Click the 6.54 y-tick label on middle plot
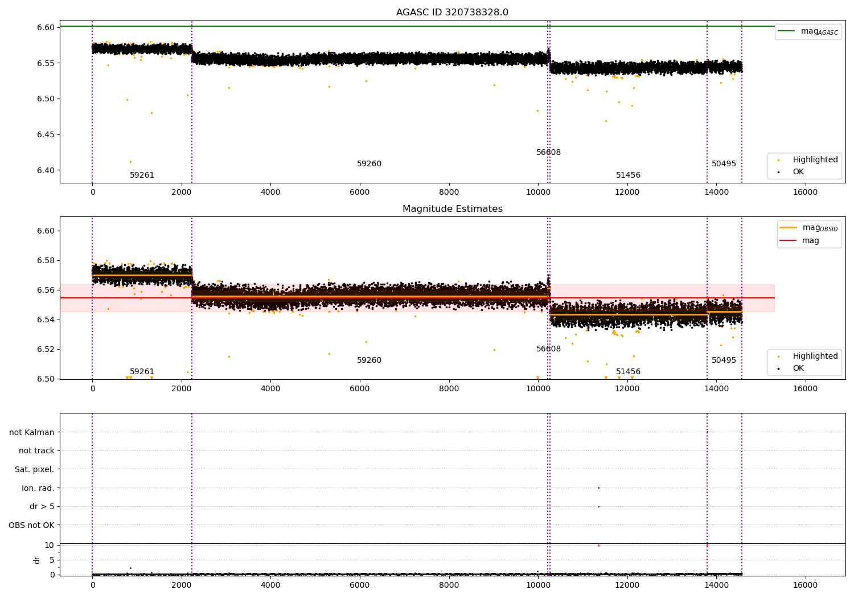This screenshot has height=598, width=854. pos(46,320)
